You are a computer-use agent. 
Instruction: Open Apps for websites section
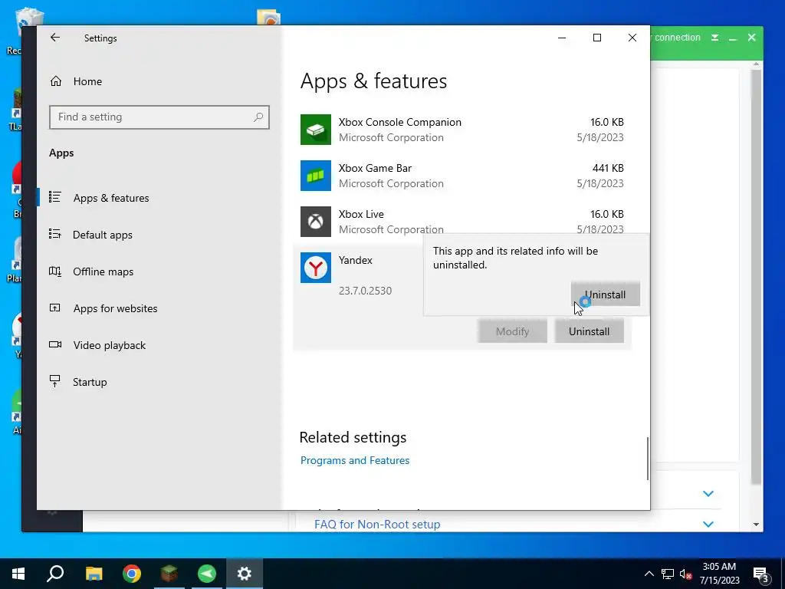tap(115, 308)
